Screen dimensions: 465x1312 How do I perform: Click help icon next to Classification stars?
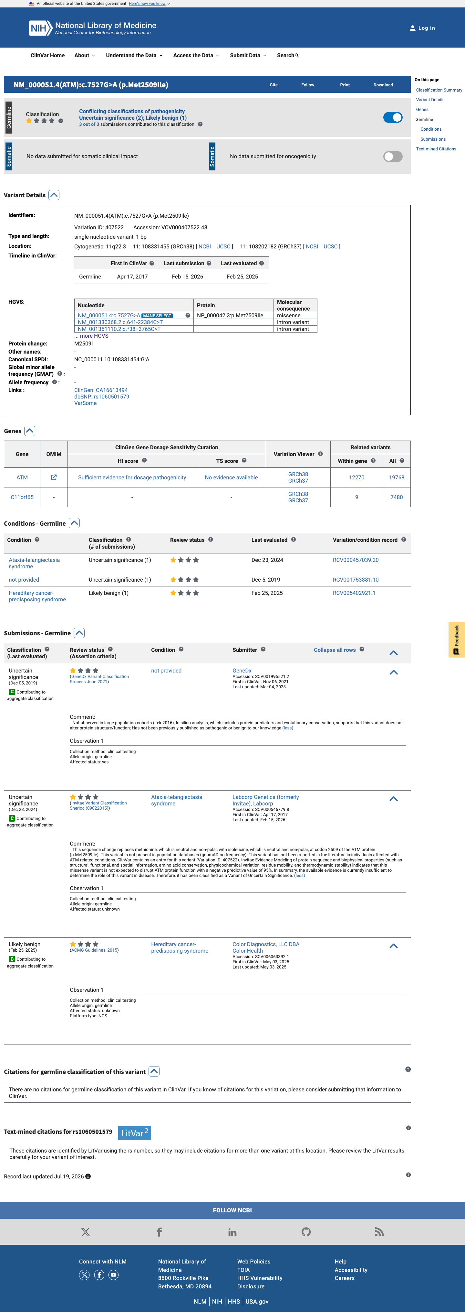pos(60,121)
